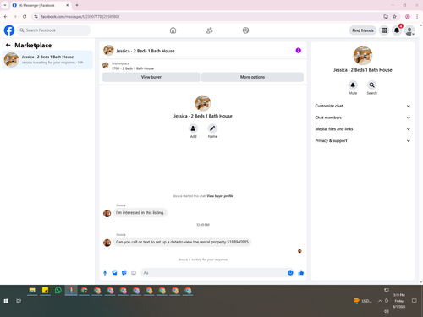The image size is (423, 317).
Task: Choose a sticker icon
Action: [x=124, y=273]
